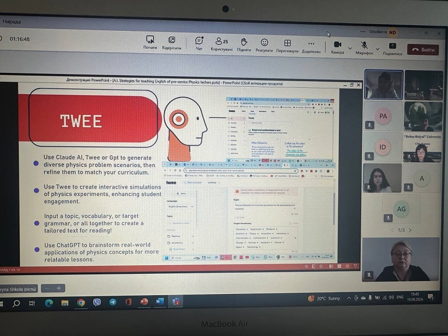Screen dimensions: 448x336
Task: Open the Переглянути view options
Action: click(x=287, y=46)
